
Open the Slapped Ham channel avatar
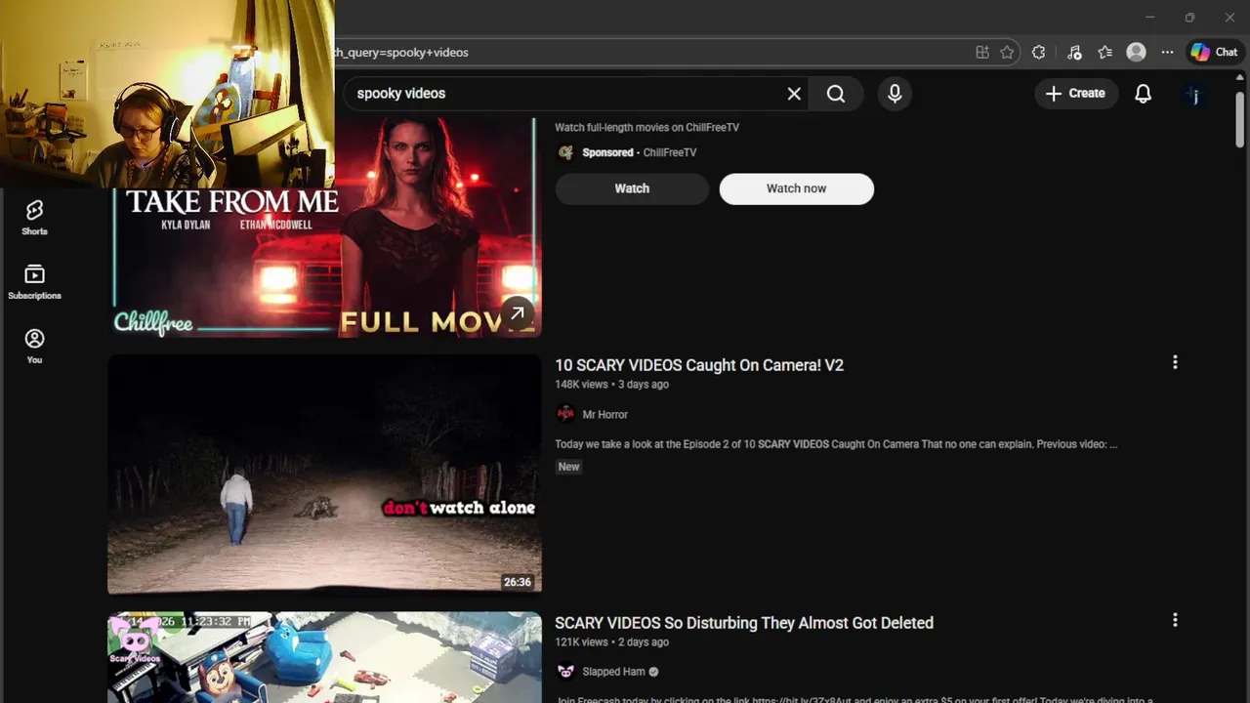click(565, 672)
